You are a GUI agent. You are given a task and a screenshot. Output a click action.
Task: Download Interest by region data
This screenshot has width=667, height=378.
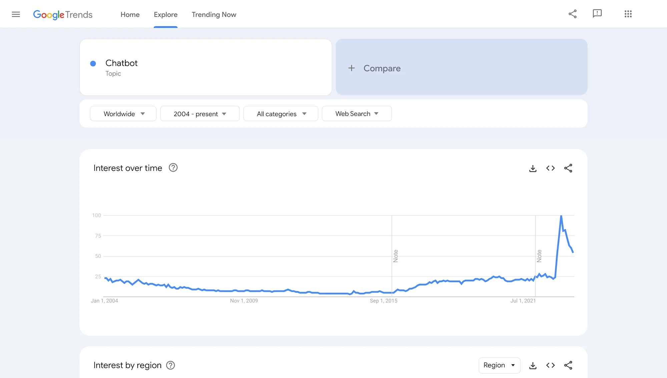tap(533, 365)
